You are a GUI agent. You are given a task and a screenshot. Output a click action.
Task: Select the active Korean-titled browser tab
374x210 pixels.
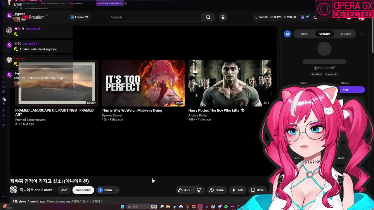coord(110,3)
